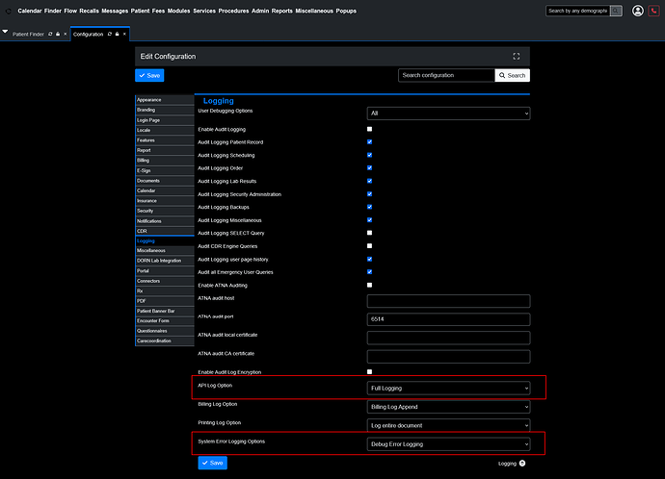This screenshot has width=665, height=479.
Task: Uncheck Audit Logging Lab Results
Action: click(x=369, y=181)
